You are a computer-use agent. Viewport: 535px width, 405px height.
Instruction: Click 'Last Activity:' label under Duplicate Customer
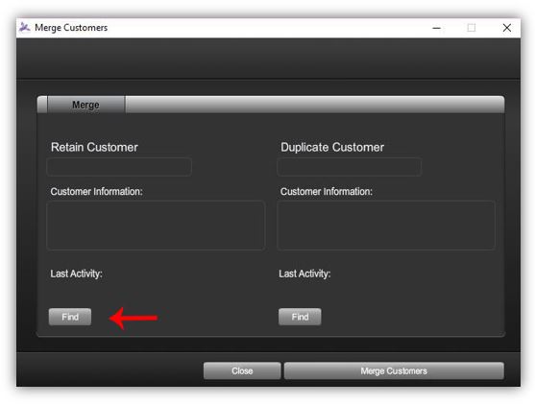pyautogui.click(x=304, y=274)
